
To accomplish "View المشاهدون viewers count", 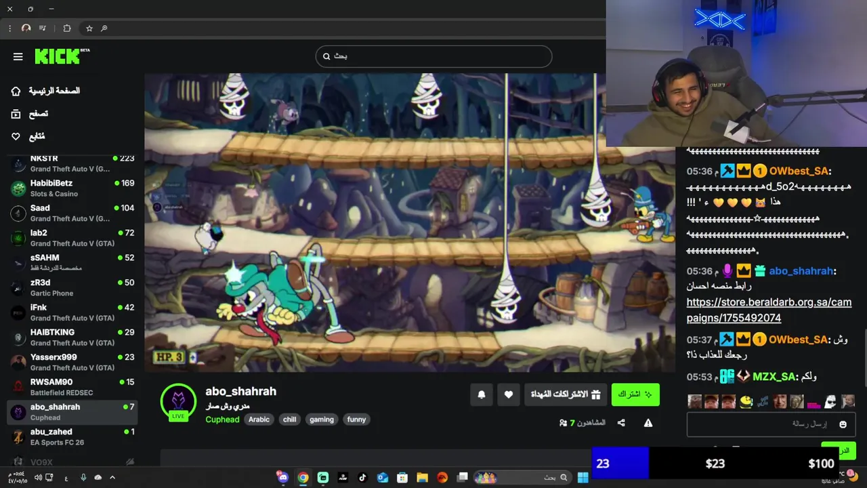I will pos(583,423).
